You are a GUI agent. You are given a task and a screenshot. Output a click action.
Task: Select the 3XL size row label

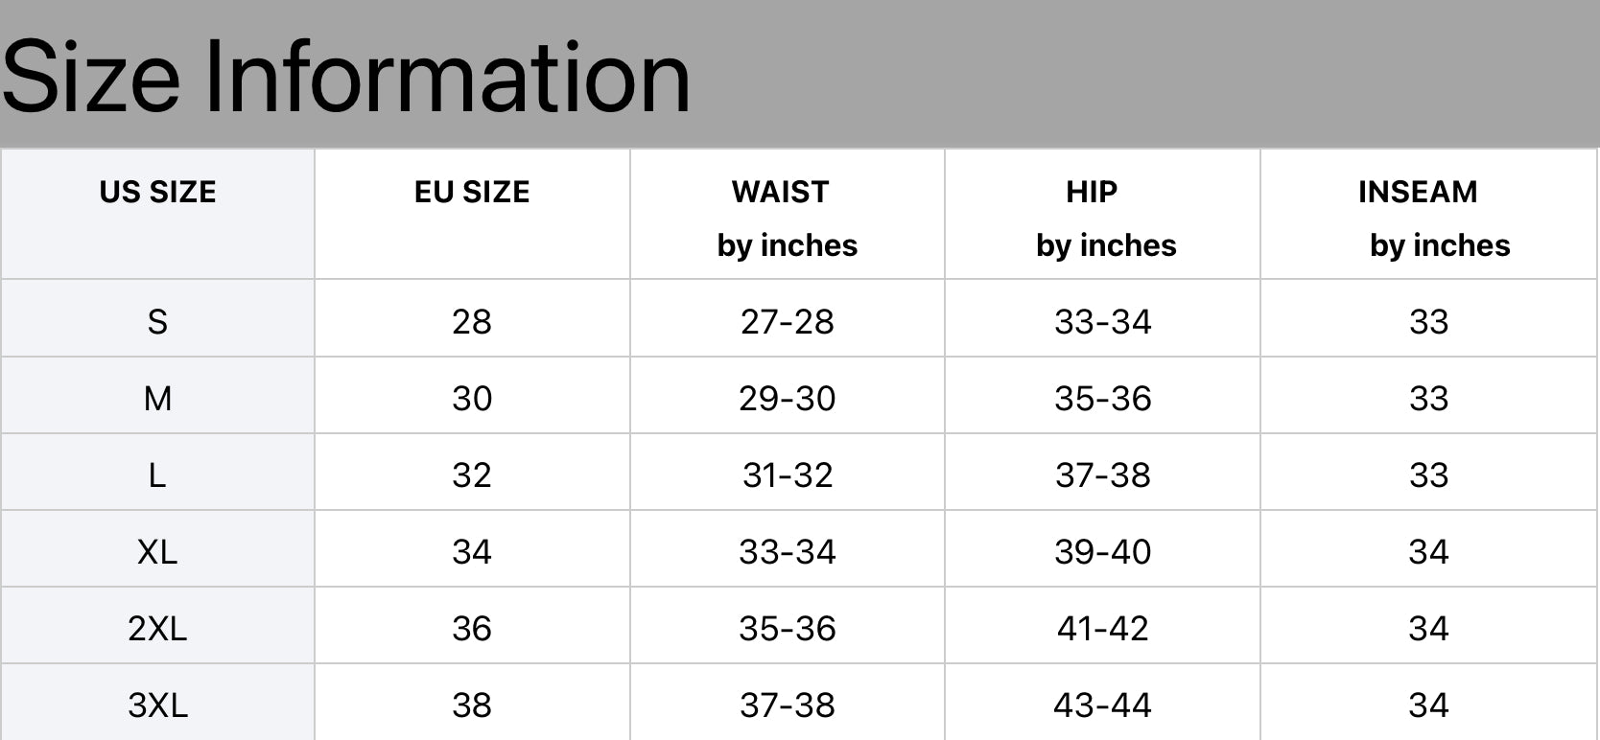tap(158, 705)
